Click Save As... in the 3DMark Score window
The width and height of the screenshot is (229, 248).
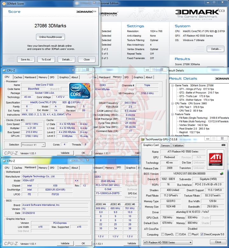(x=26, y=59)
